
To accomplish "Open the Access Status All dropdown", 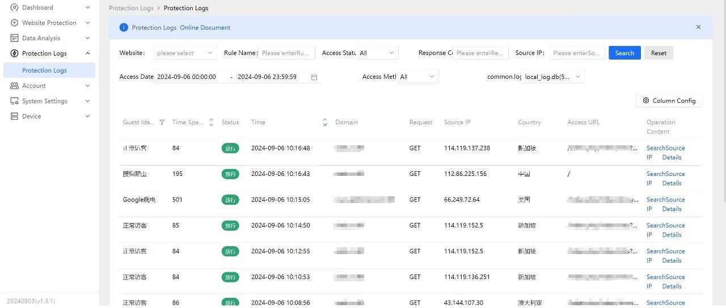I will pos(377,53).
